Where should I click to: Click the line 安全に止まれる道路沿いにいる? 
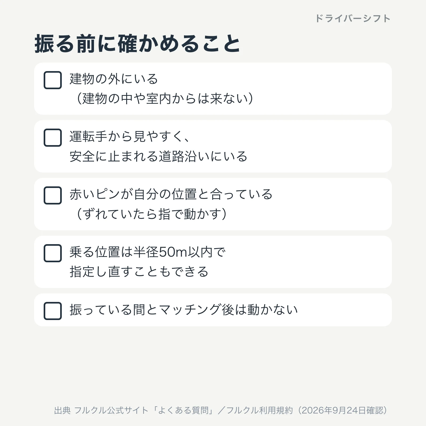point(158,156)
